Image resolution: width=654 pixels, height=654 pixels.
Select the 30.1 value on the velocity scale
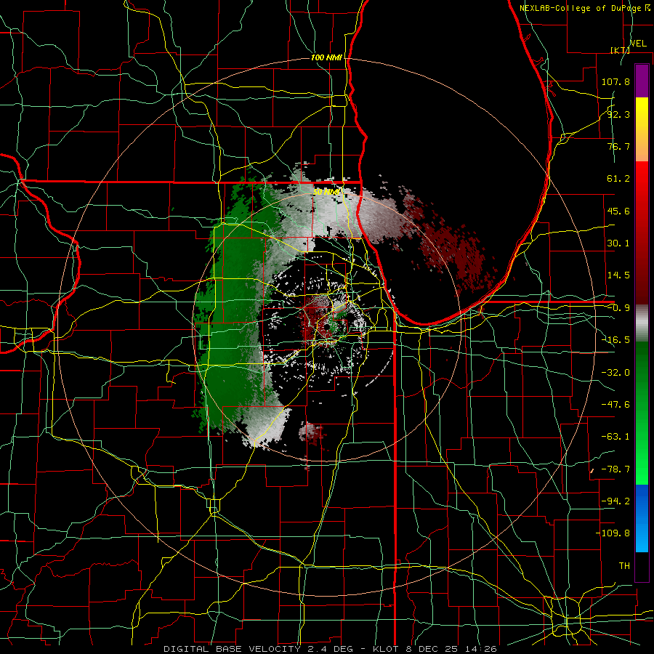point(618,243)
